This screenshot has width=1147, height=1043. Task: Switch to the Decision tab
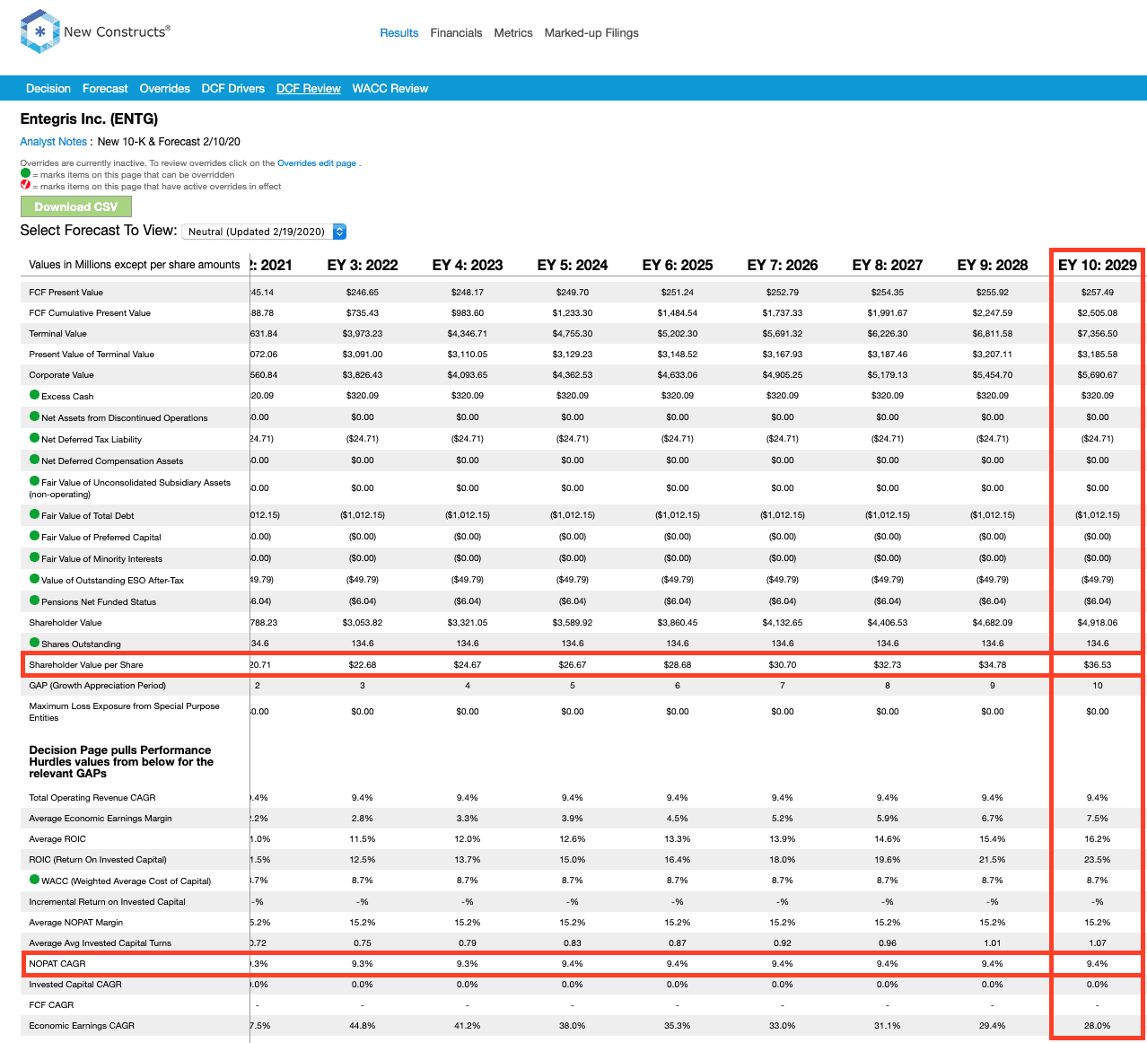[48, 88]
